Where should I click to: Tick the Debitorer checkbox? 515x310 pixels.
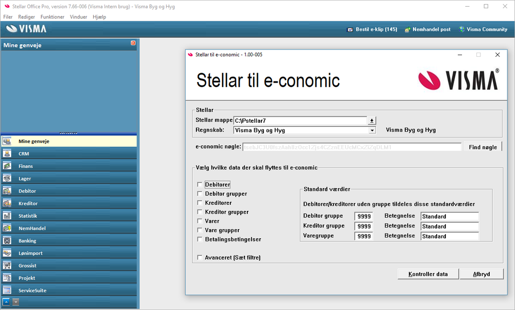200,185
